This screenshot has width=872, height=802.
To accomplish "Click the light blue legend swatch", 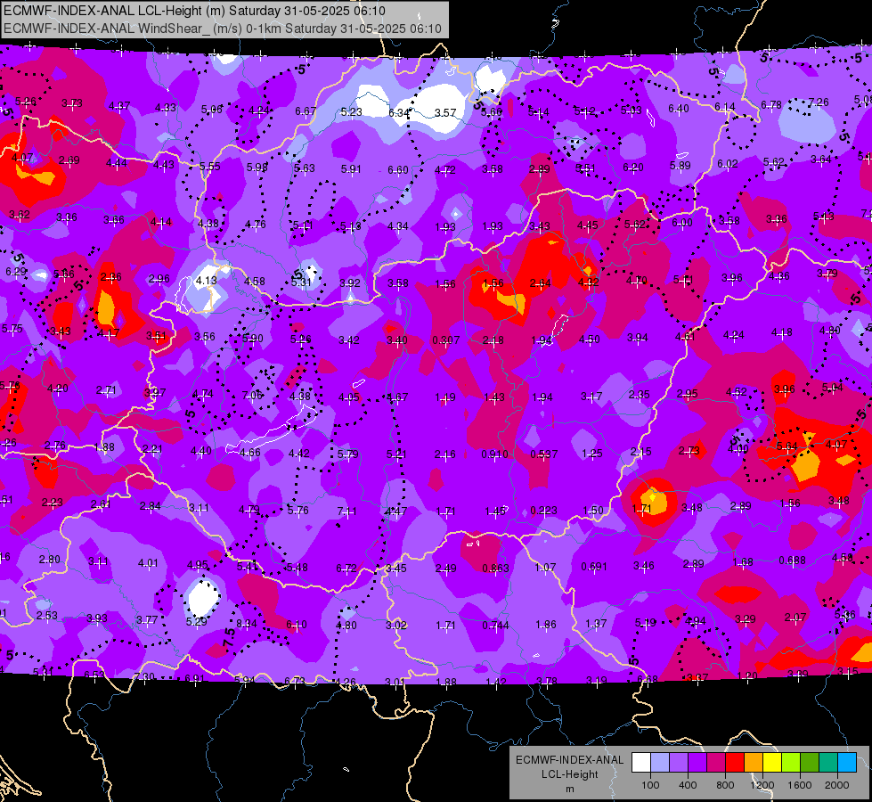I will (x=659, y=763).
